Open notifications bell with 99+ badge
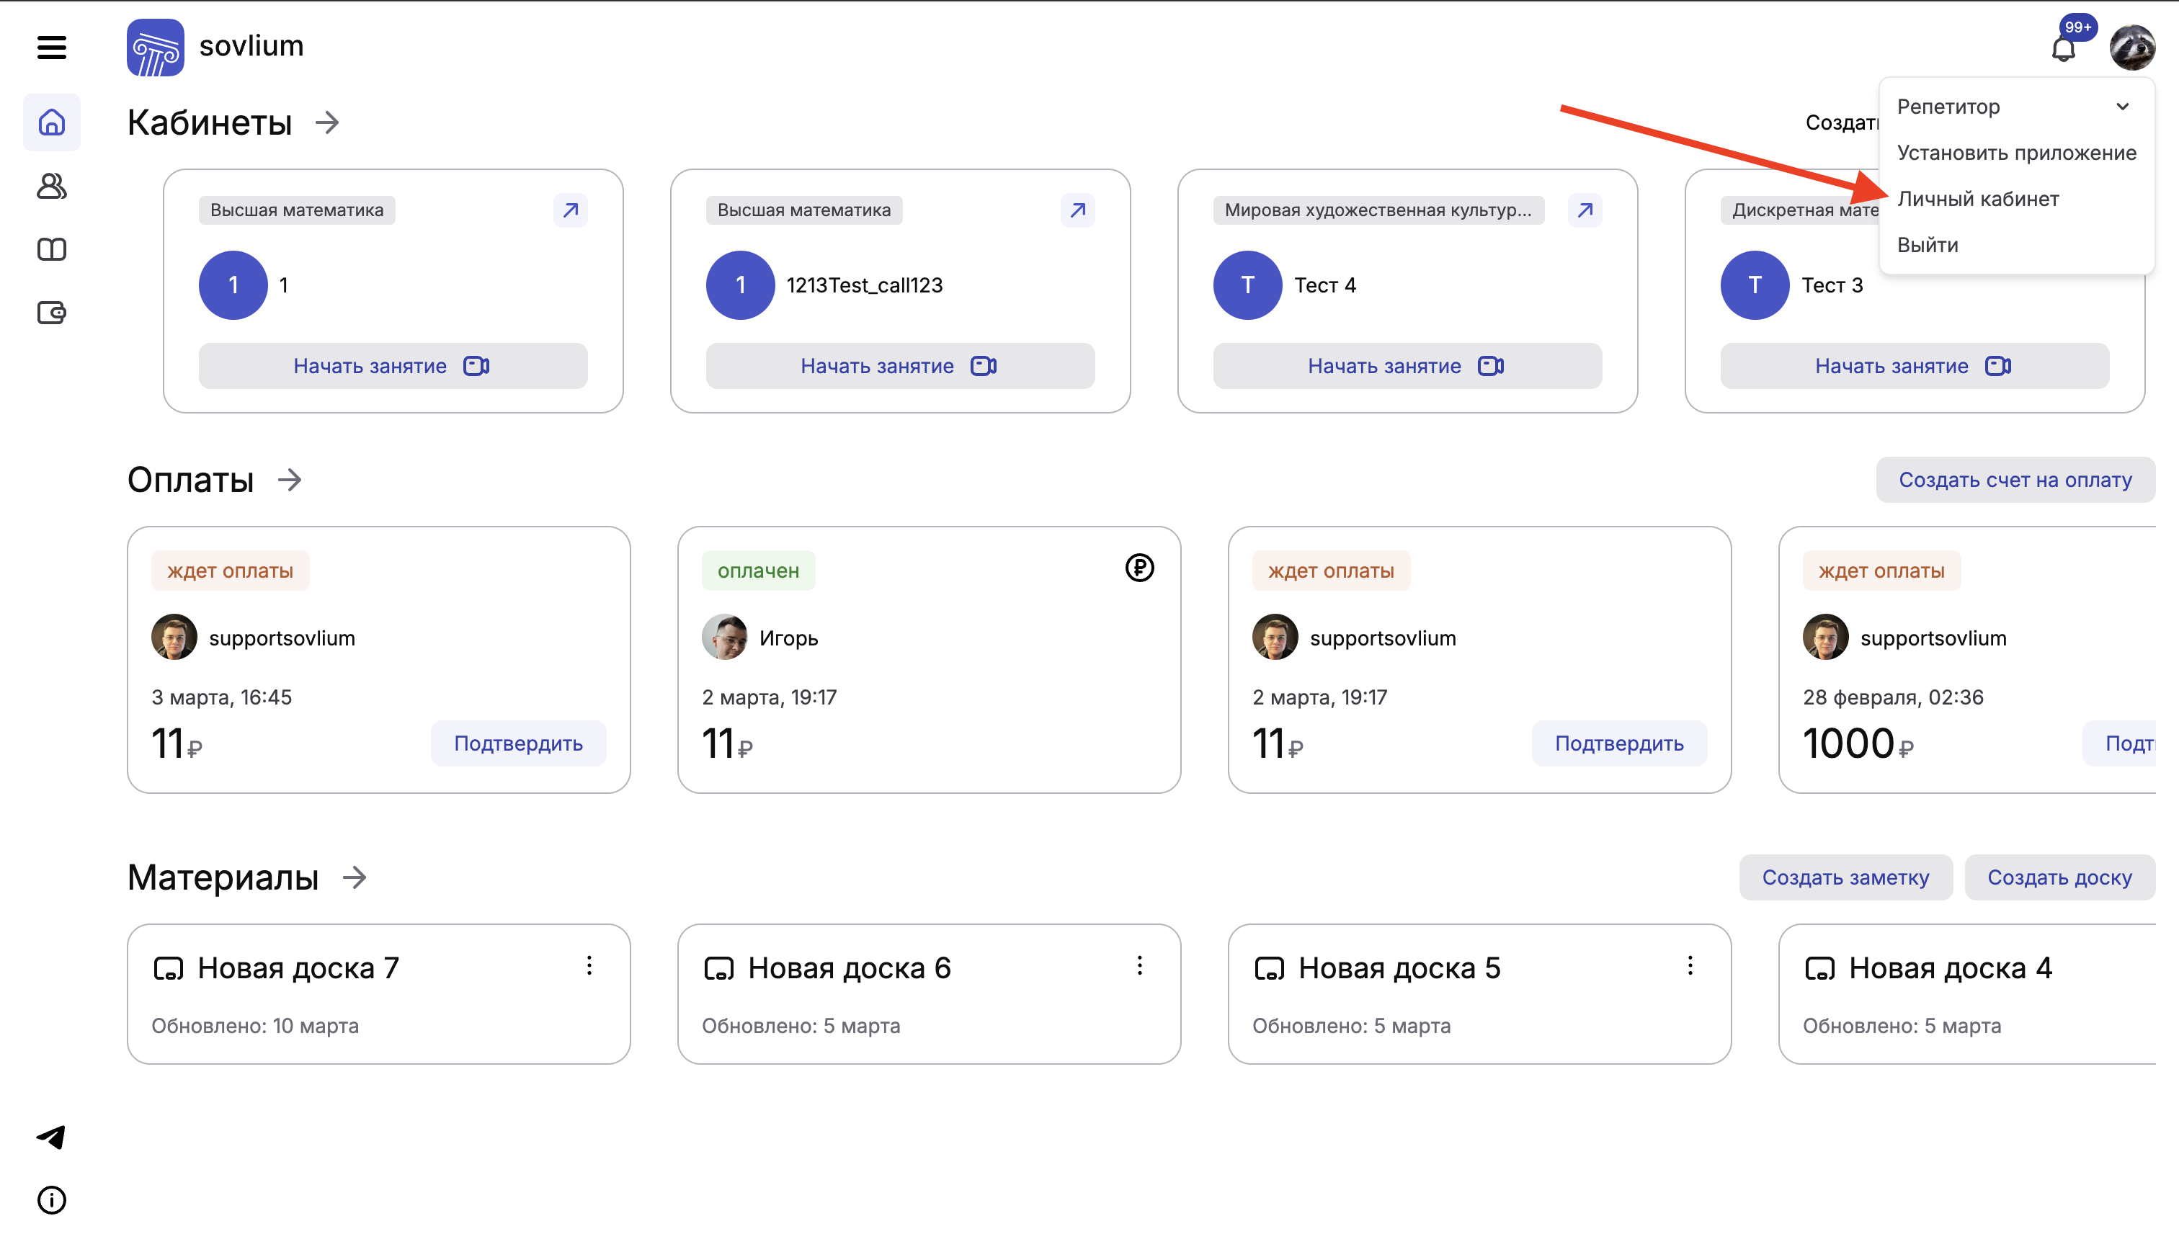Screen dimensions: 2179x1252 coord(2063,49)
